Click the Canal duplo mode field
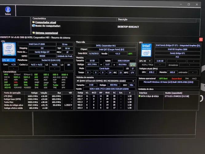The height and width of the screenshot is (154, 205). (104, 68)
